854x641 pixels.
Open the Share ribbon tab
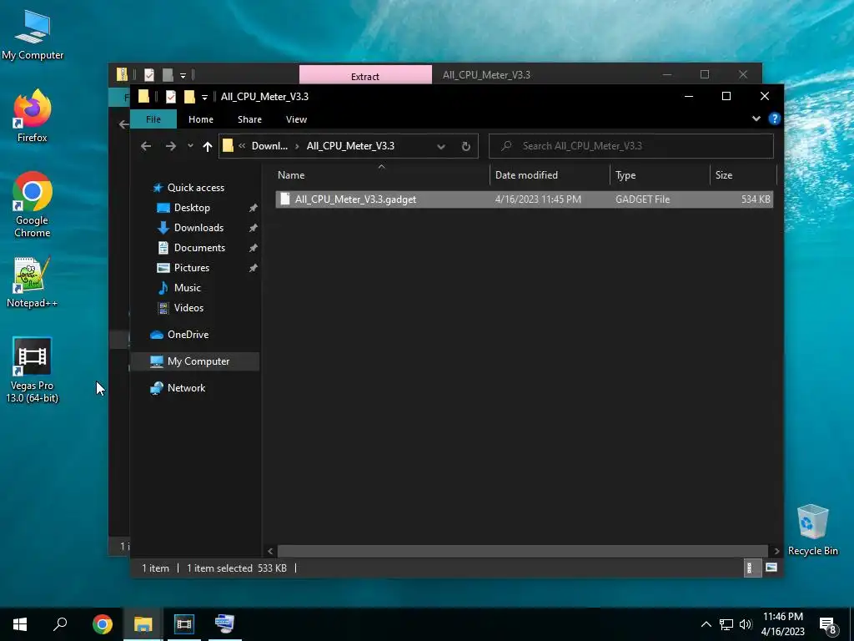tap(249, 119)
